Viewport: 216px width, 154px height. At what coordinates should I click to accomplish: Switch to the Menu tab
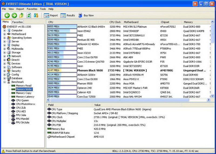(x=5, y=22)
